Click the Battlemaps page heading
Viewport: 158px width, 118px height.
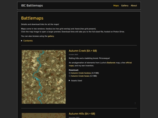click(32, 18)
